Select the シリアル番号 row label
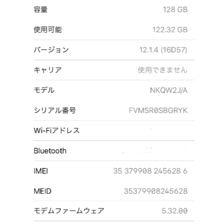This screenshot has width=224, height=224. (55, 110)
